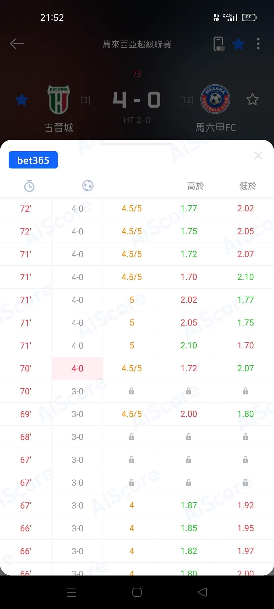Tap the 高於 column header
This screenshot has width=274, height=609.
click(195, 186)
